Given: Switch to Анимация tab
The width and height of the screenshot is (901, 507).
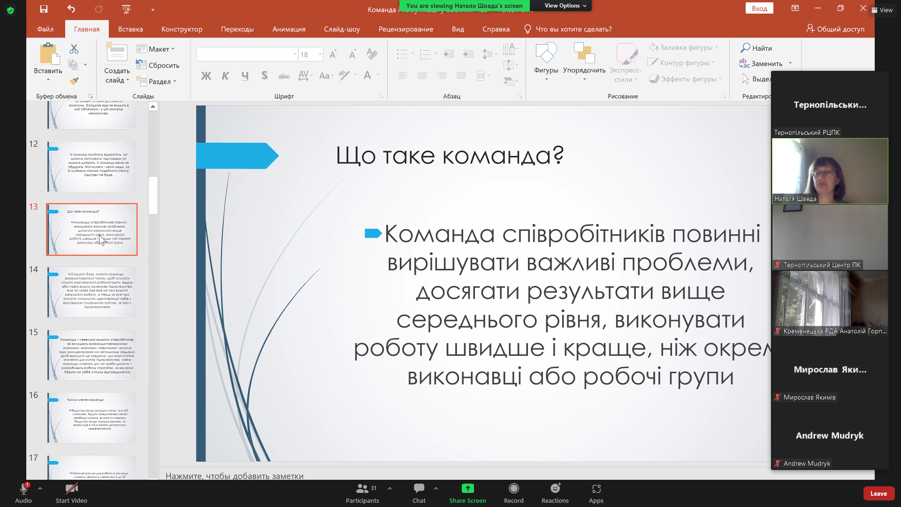Looking at the screenshot, I should 289,29.
